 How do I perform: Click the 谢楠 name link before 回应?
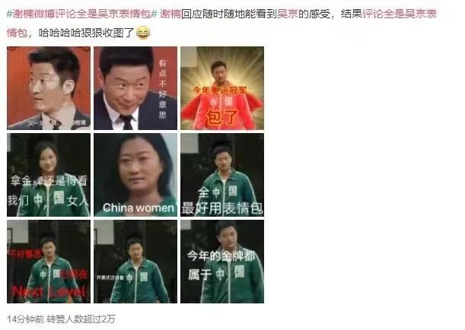coord(170,14)
